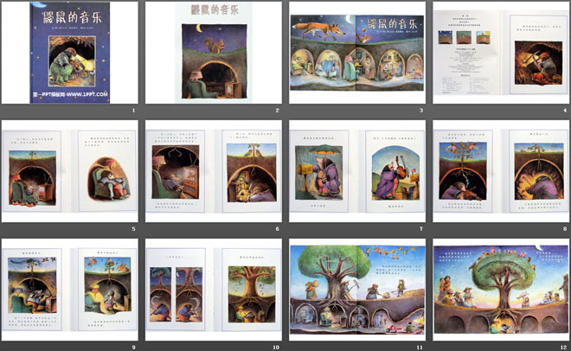Click the slide number label 9
Image resolution: width=571 pixels, height=351 pixels.
click(133, 347)
